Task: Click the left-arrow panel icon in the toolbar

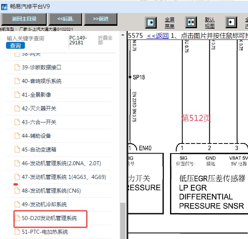Action: click(x=231, y=22)
